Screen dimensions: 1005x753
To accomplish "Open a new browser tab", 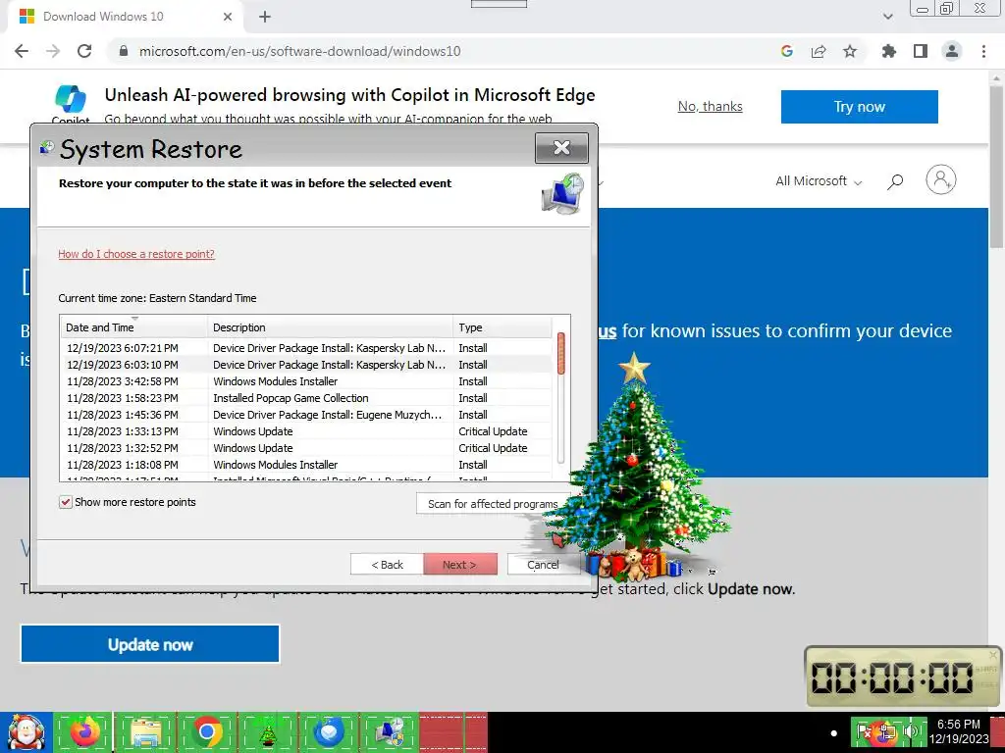I will click(x=265, y=17).
